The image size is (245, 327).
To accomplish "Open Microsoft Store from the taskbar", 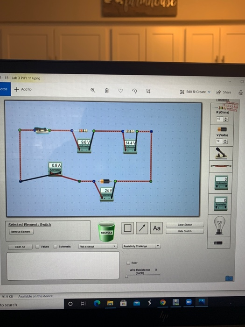I will pyautogui.click(x=123, y=303).
